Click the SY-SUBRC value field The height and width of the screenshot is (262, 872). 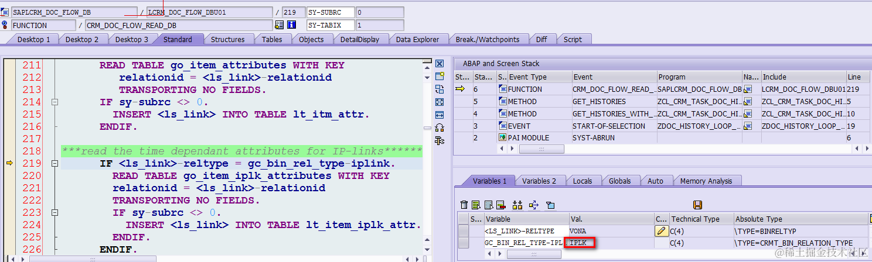(x=379, y=12)
